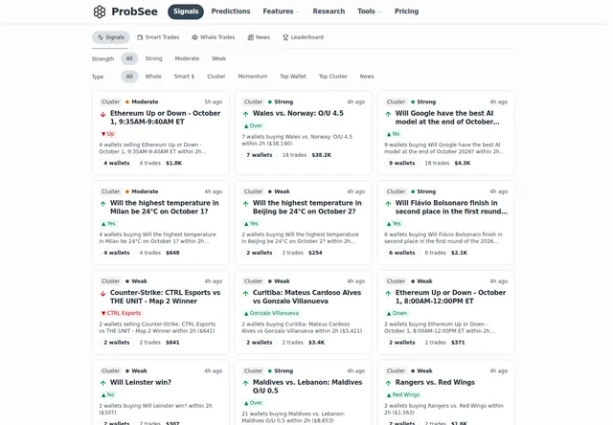Open the Flávio Bolsonaro second place signal
The height and width of the screenshot is (425, 613).
coord(451,207)
